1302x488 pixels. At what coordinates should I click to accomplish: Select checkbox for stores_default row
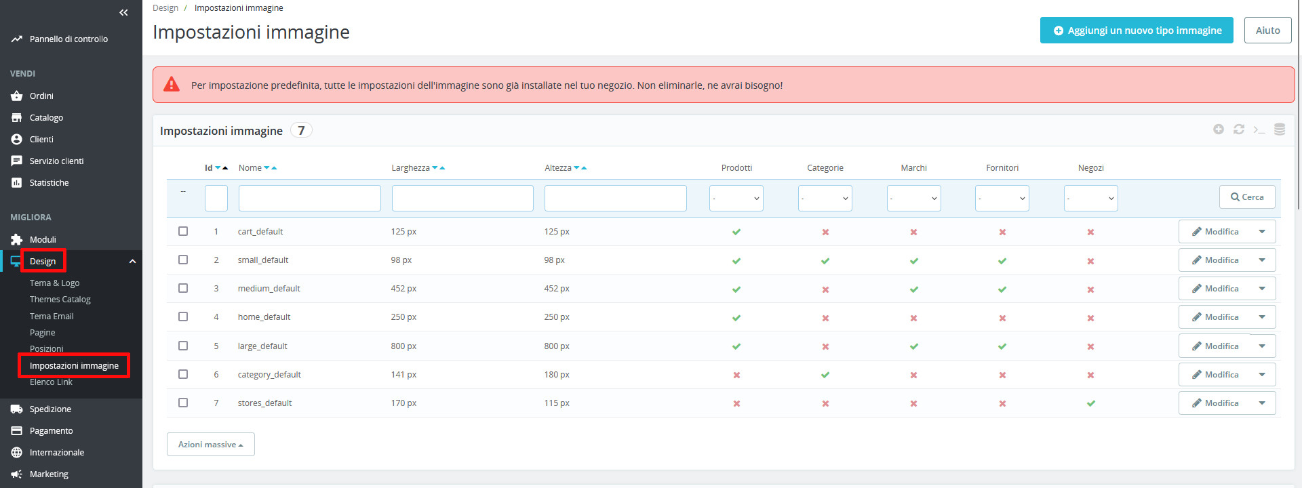pyautogui.click(x=183, y=403)
